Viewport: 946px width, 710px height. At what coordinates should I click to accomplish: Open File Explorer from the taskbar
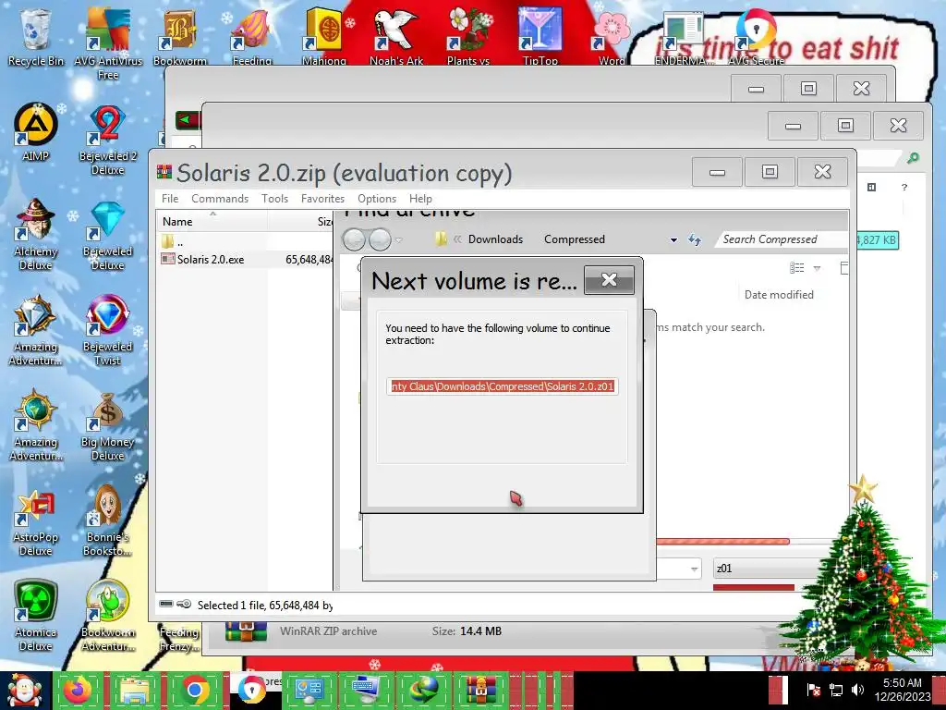(x=136, y=691)
